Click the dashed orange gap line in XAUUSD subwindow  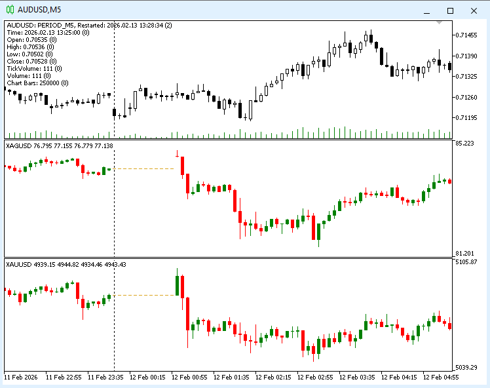pos(144,295)
